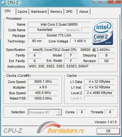Expand the Processor #1 selection dropdown
The width and height of the screenshot is (122, 137).
[59, 112]
